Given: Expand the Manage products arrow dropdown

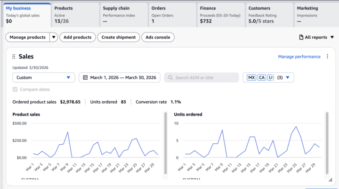Looking at the screenshot, I should point(54,37).
